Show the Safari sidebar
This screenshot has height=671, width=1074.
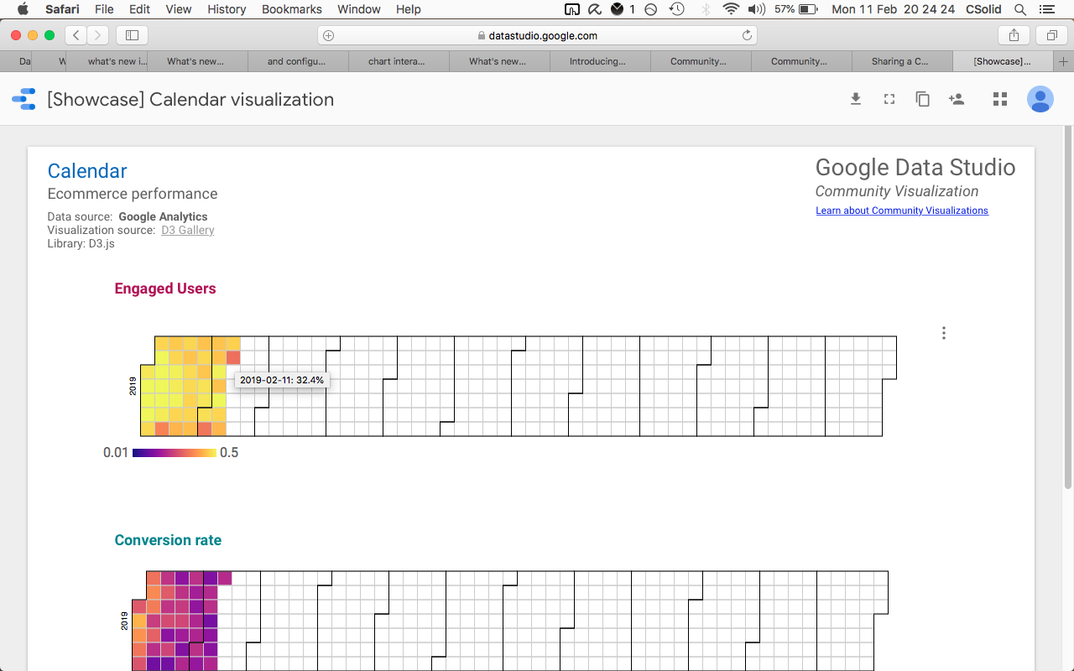133,35
